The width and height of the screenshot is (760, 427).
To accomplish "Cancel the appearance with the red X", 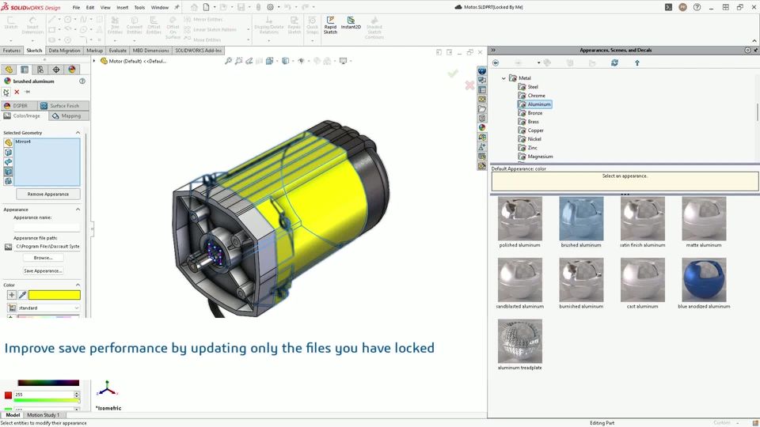I will click(17, 92).
